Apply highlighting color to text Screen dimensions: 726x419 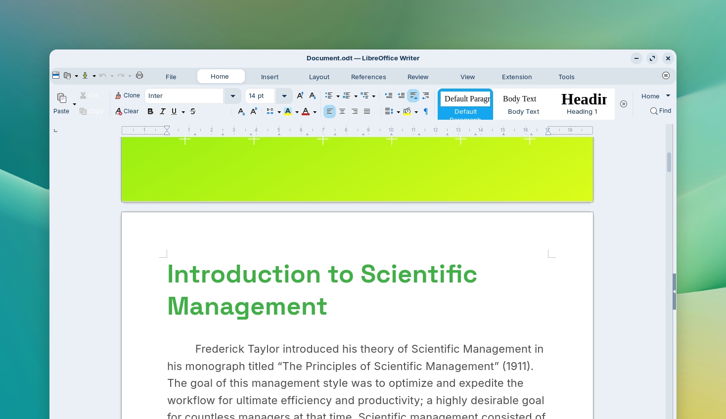click(288, 111)
